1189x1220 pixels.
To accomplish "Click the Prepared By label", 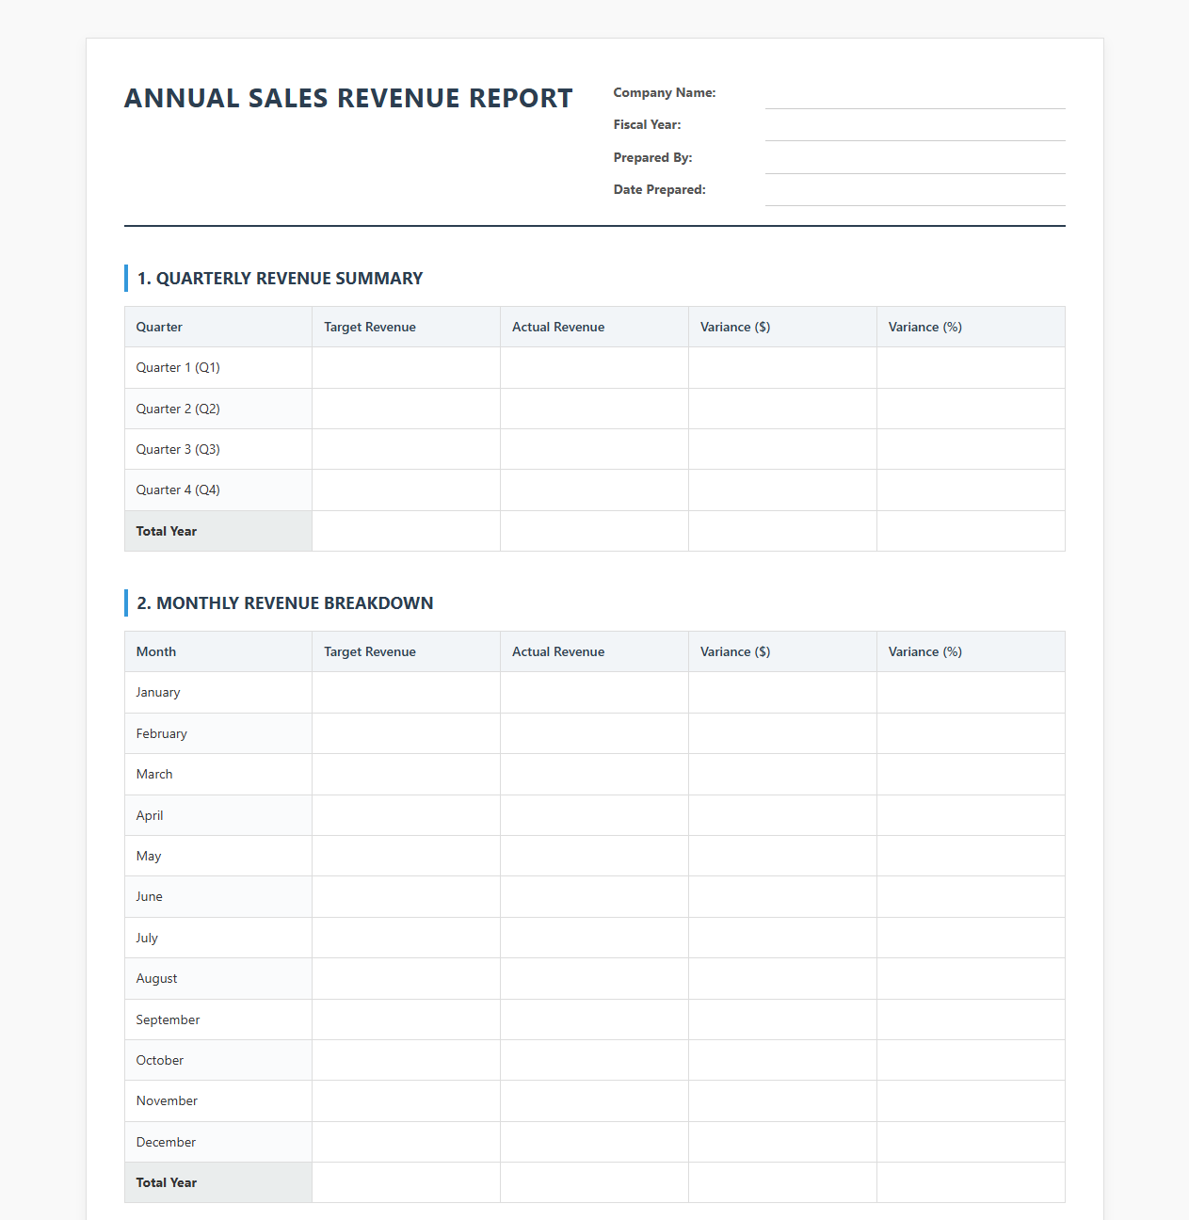I will click(653, 157).
